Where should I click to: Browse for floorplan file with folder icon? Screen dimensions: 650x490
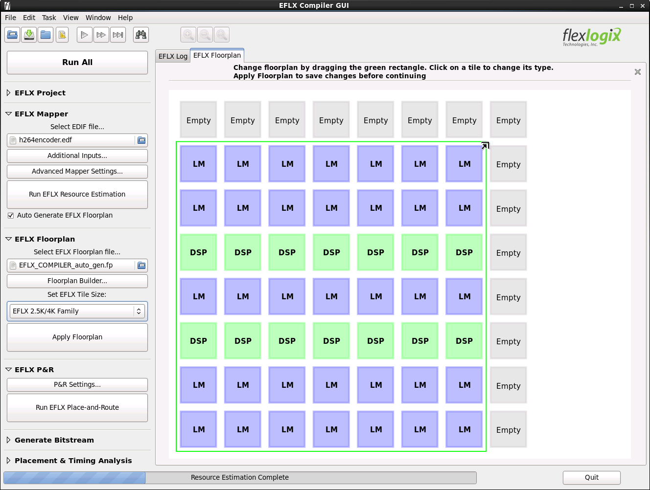(141, 266)
